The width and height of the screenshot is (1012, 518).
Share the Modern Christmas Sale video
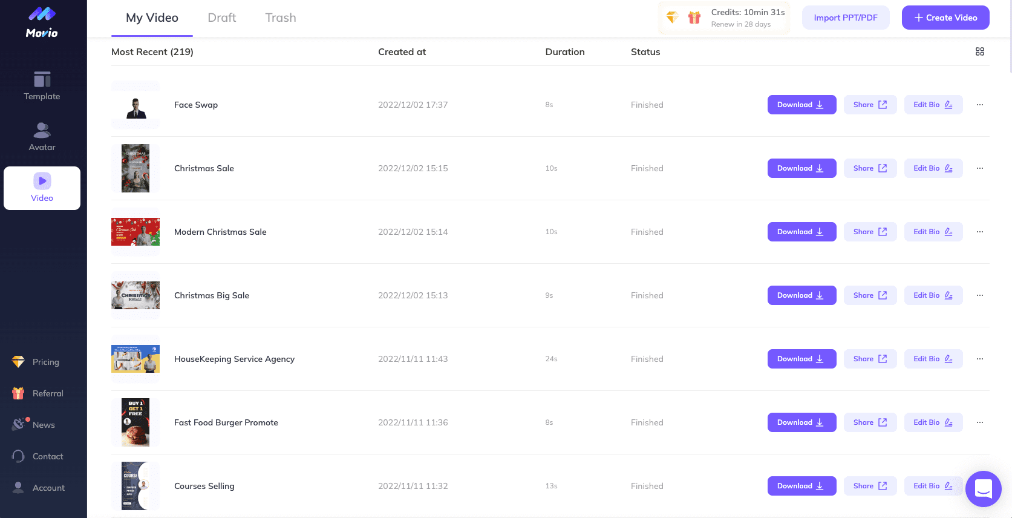[870, 232]
